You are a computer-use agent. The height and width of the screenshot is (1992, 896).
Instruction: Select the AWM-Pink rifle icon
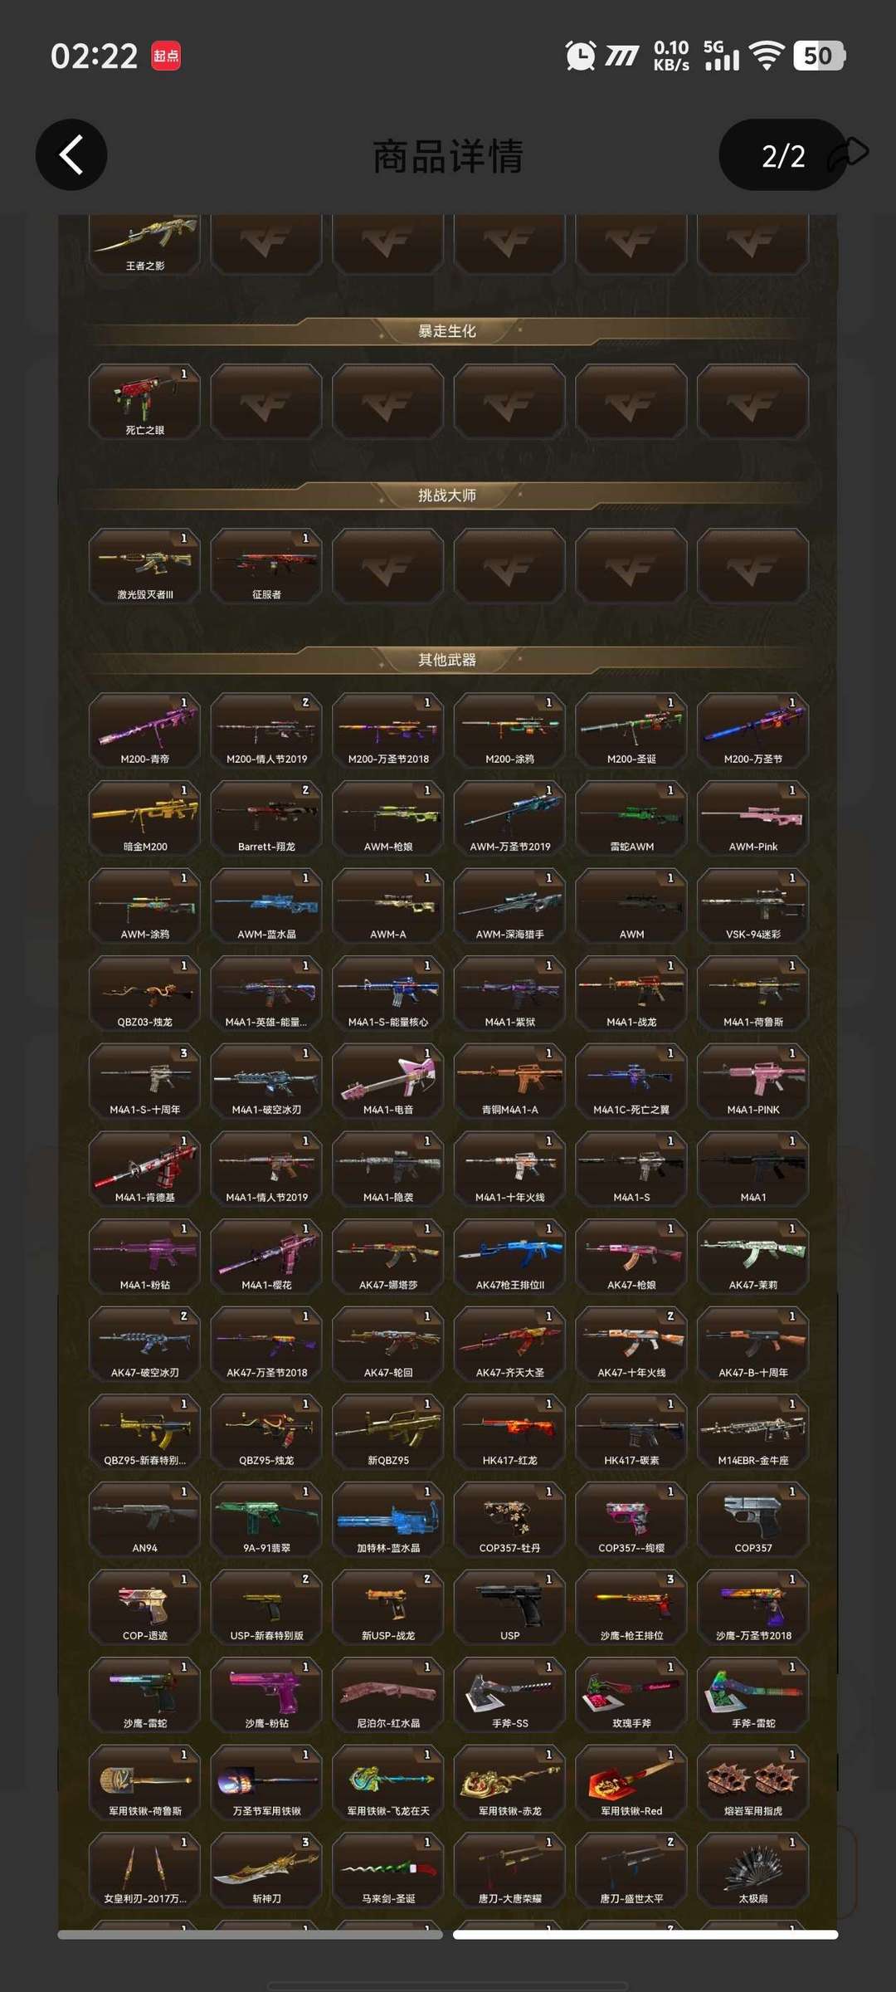pos(753,818)
